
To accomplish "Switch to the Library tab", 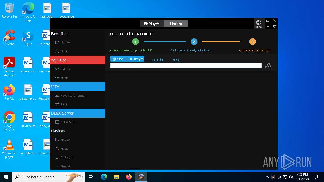I will point(176,24).
